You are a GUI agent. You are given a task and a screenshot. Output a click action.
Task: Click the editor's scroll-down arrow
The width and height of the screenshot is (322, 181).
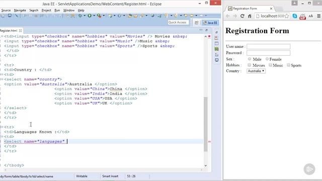pyautogui.click(x=206, y=165)
